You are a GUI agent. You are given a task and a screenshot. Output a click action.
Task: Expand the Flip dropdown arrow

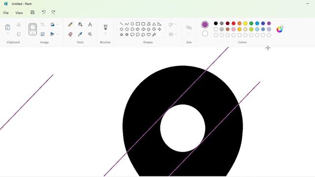(x=58, y=34)
